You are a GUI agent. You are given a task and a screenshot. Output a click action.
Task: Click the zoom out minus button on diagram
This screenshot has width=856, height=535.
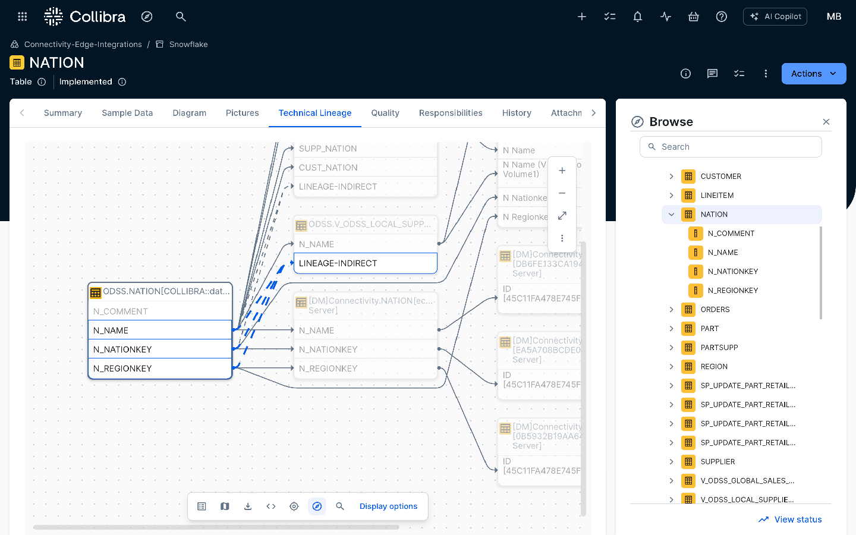point(562,193)
